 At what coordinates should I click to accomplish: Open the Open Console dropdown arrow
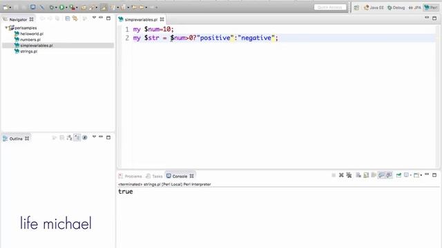click(421, 176)
